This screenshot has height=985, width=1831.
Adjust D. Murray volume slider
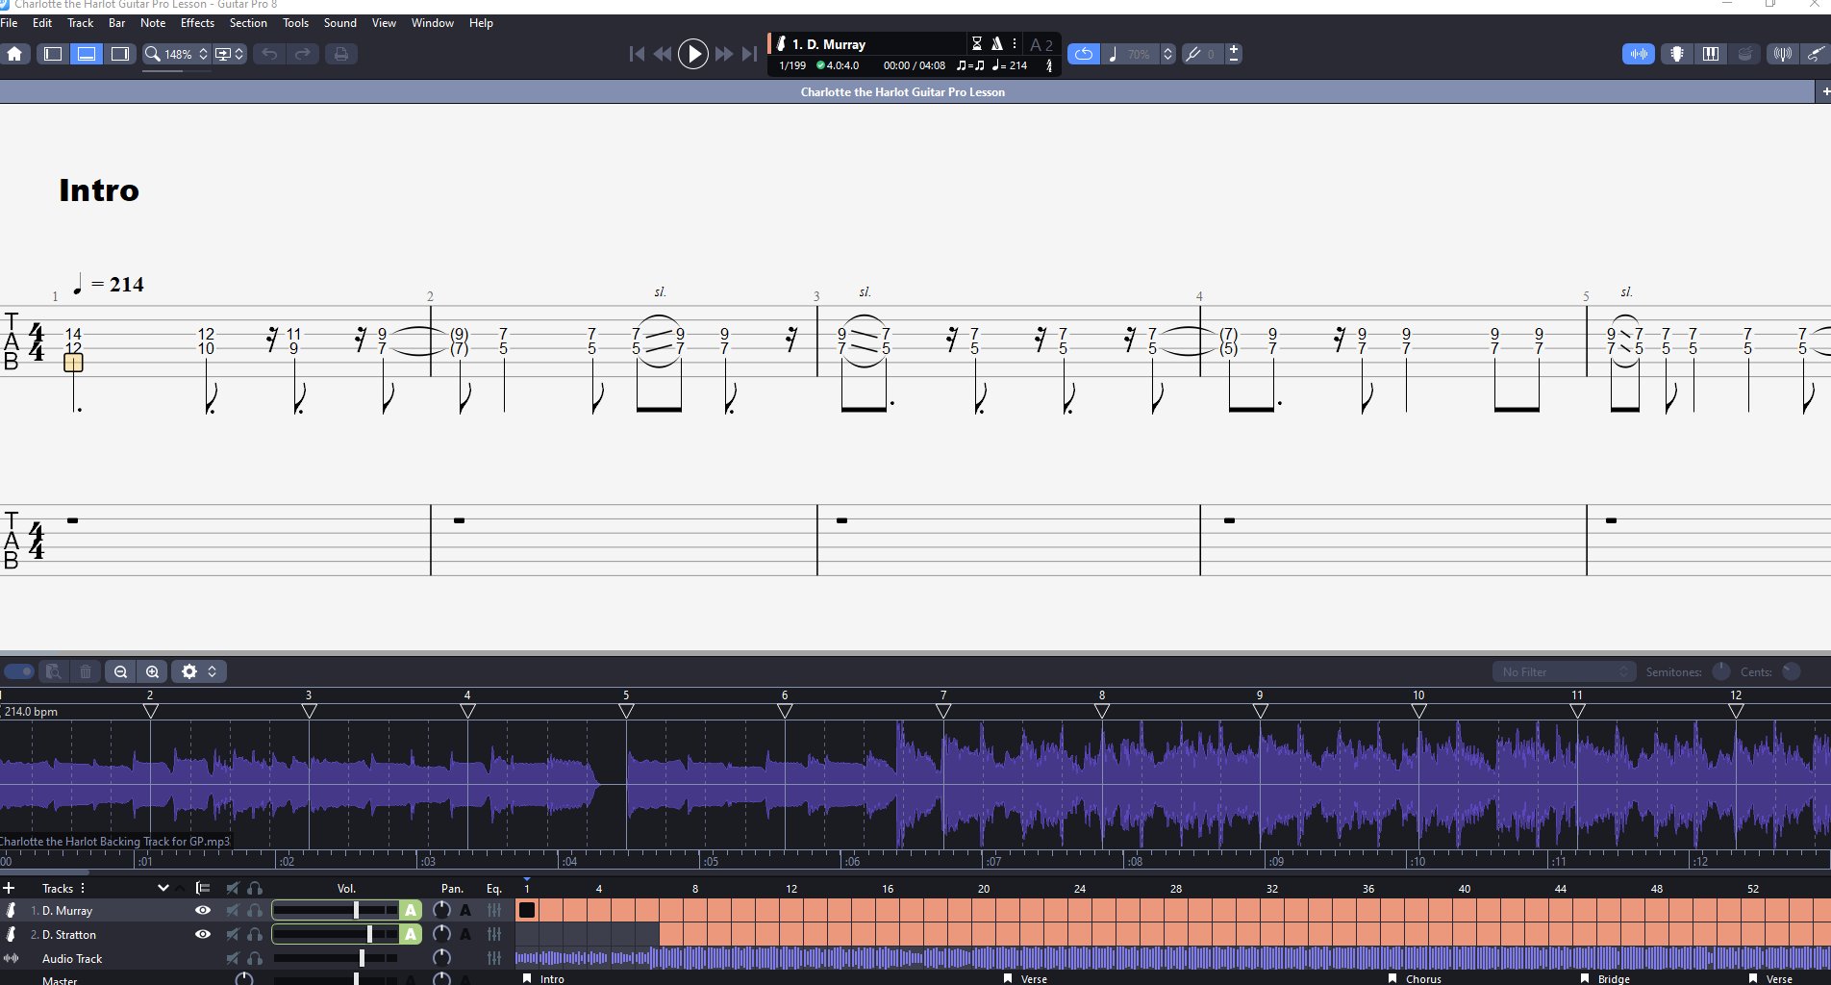click(x=356, y=910)
